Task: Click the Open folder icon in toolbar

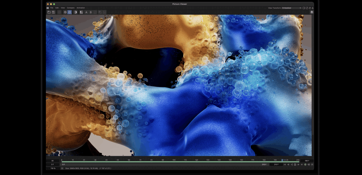Action: pyautogui.click(x=49, y=12)
